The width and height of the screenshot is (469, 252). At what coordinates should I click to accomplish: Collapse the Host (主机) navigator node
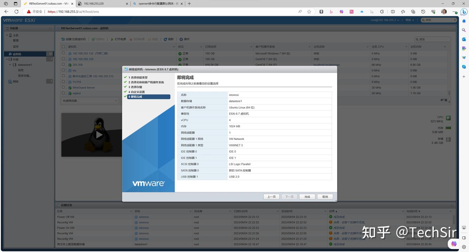pos(7,35)
